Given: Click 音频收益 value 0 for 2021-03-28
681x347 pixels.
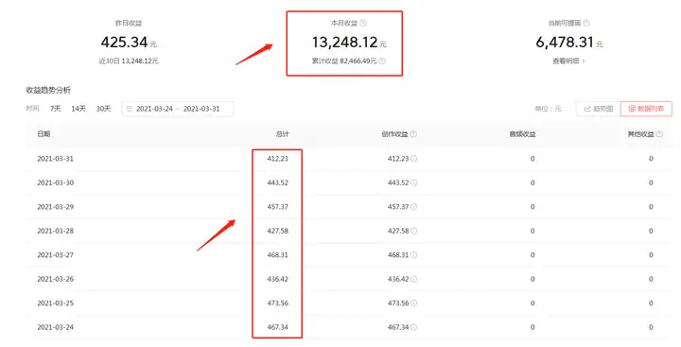Looking at the screenshot, I should pos(533,231).
